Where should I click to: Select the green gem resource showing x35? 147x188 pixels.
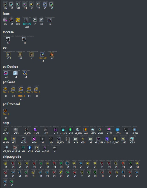(71, 130)
